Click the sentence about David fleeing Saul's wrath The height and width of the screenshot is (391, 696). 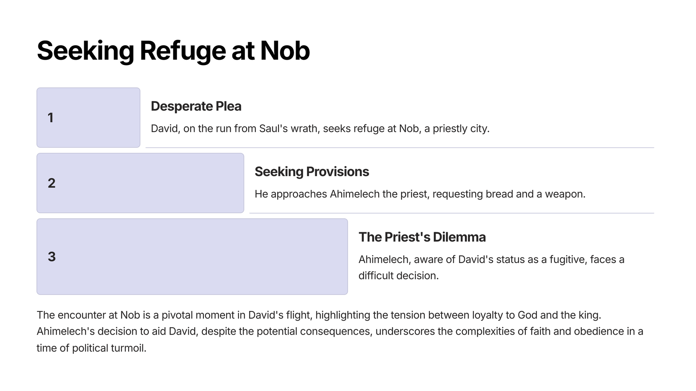coord(320,129)
